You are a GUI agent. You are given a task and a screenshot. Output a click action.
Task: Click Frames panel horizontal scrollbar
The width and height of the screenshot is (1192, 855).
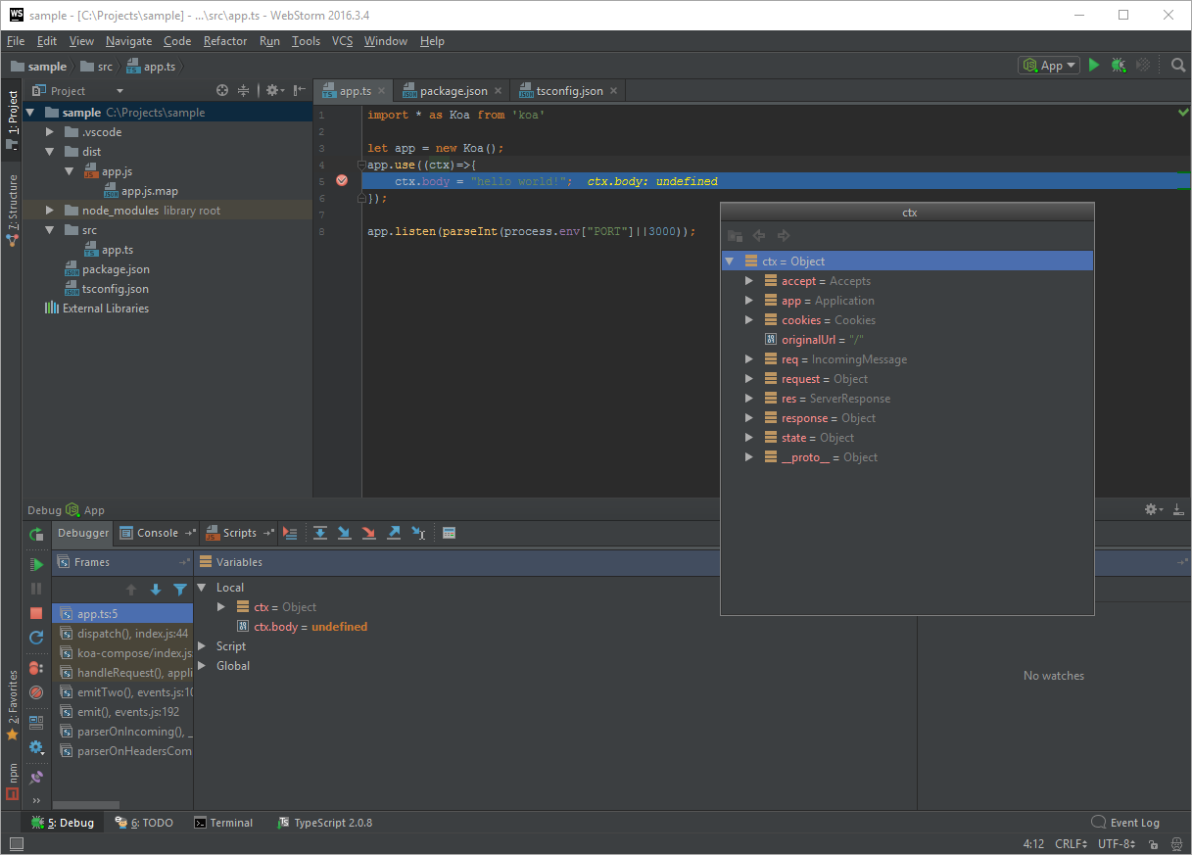[86, 805]
